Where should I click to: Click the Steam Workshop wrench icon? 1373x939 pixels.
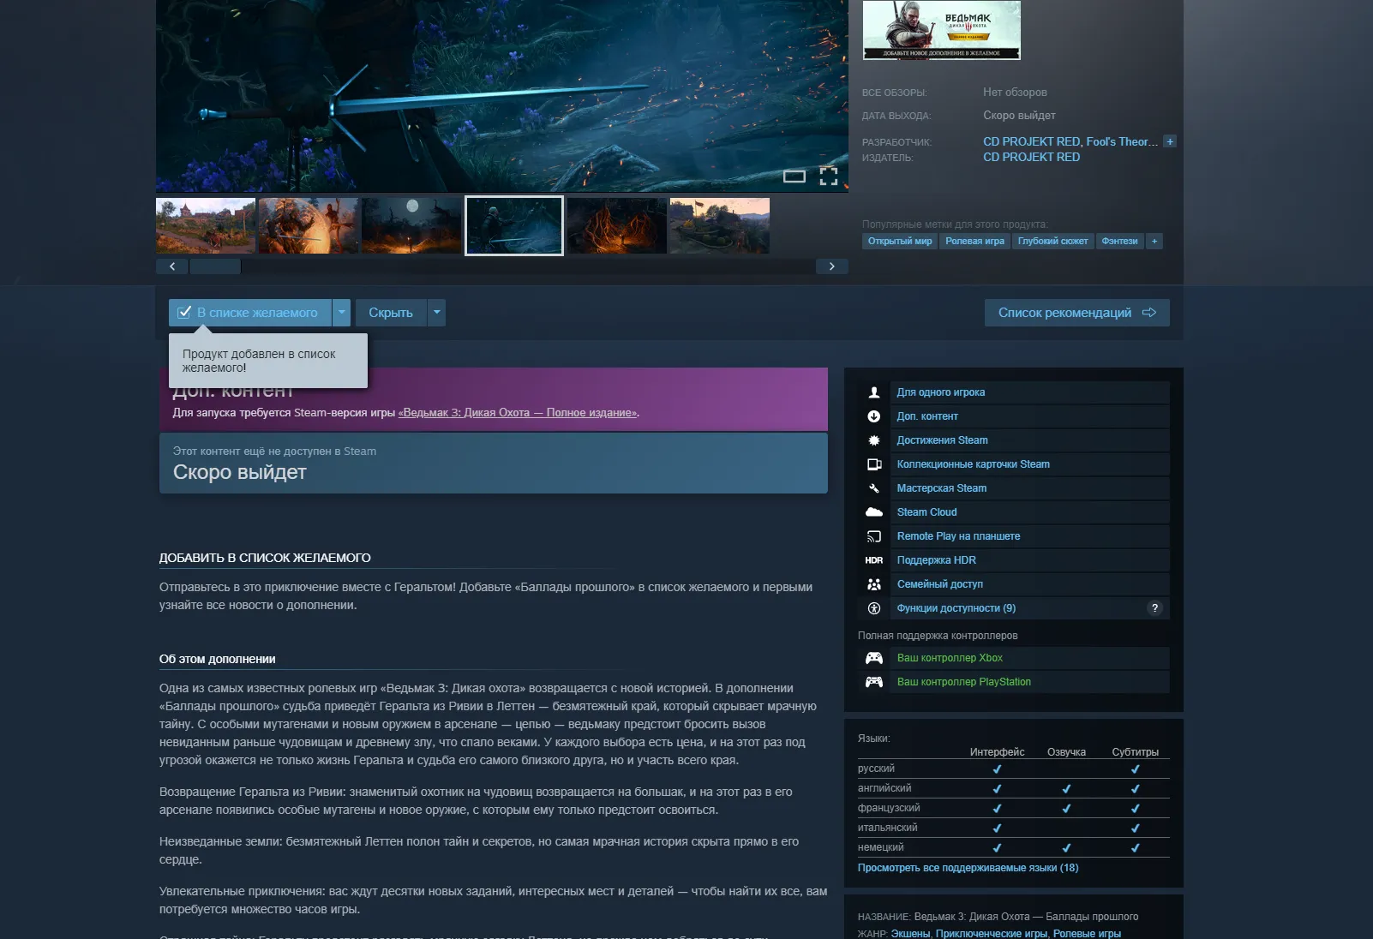tap(874, 488)
